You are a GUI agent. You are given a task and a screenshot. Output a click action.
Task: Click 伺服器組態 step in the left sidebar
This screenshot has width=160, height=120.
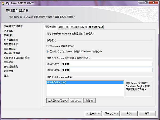[10, 49]
